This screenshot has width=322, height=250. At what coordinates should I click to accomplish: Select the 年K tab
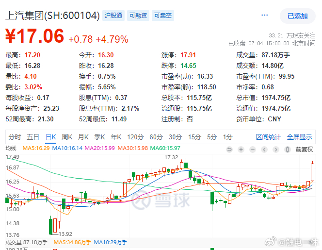point(116,137)
